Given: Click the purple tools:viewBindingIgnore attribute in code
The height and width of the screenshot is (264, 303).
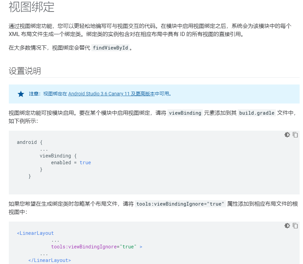Looking at the screenshot, I should tap(84, 247).
